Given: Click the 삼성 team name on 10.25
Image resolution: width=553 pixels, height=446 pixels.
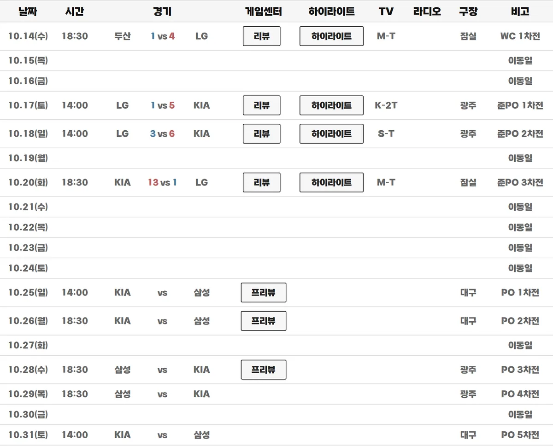Looking at the screenshot, I should pos(202,293).
